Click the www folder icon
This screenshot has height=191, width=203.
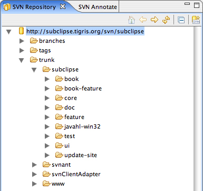click(x=46, y=184)
